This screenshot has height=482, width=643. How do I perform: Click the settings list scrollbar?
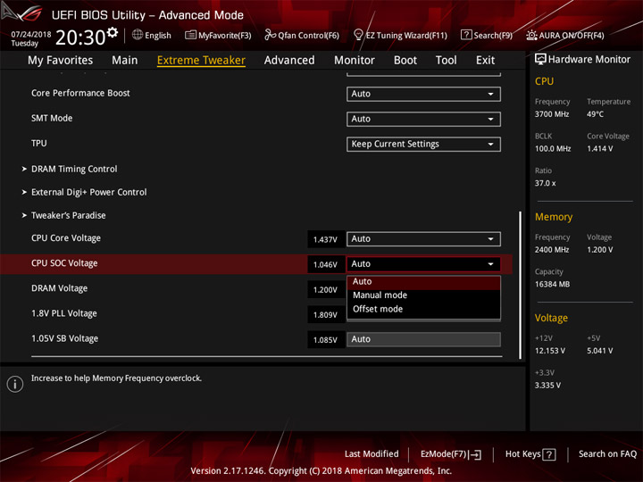coord(521,286)
